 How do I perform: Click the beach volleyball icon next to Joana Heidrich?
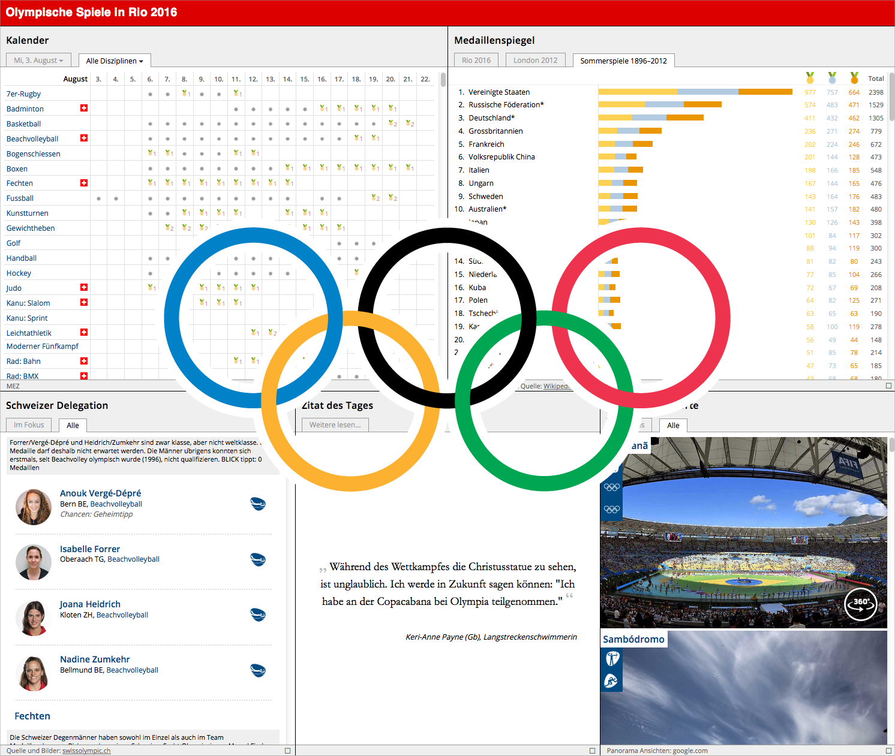[x=258, y=615]
